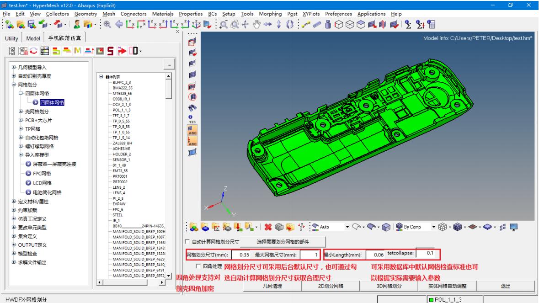This screenshot has height=303, width=539.
Task: Click the binoculars find icon in side toolbar
Action: 192,108
